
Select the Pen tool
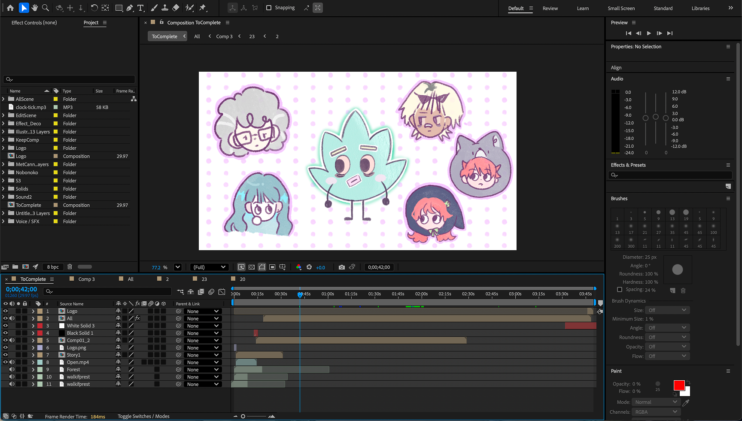[x=130, y=8]
